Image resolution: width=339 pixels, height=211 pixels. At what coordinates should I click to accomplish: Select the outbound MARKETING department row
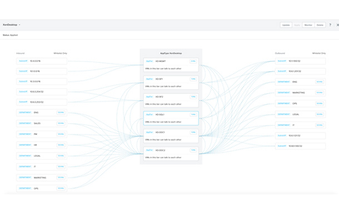point(300,93)
